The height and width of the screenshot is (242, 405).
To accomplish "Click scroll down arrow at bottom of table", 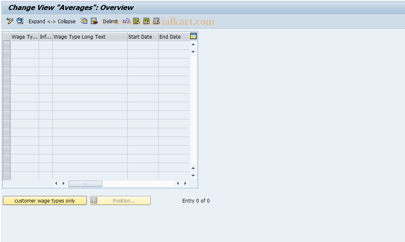I will (193, 176).
